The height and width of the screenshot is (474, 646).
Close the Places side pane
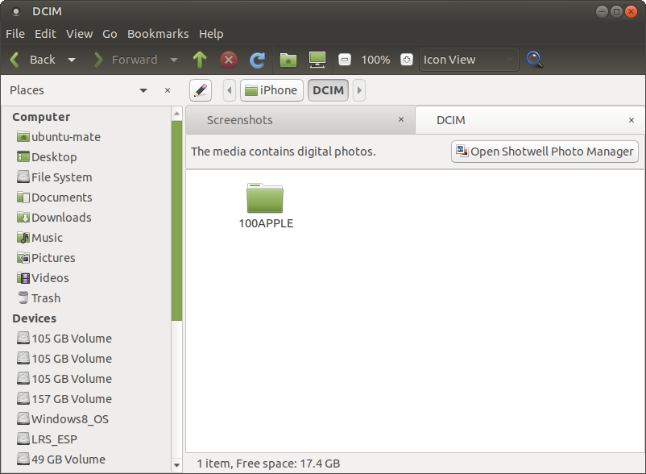click(x=168, y=90)
